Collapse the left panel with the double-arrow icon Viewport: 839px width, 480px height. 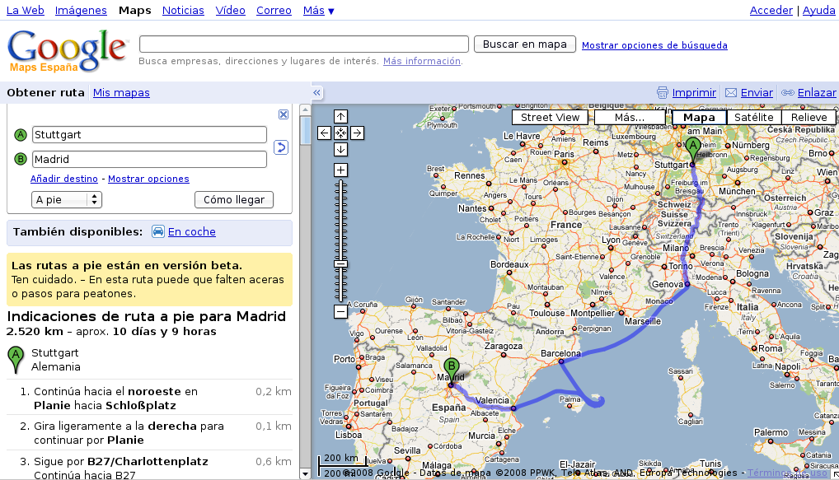[316, 92]
